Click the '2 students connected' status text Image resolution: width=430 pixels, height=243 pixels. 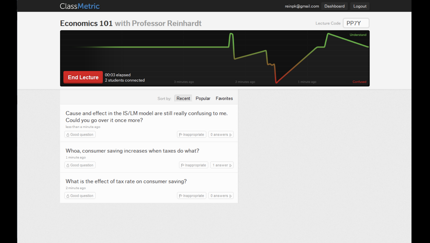point(125,80)
